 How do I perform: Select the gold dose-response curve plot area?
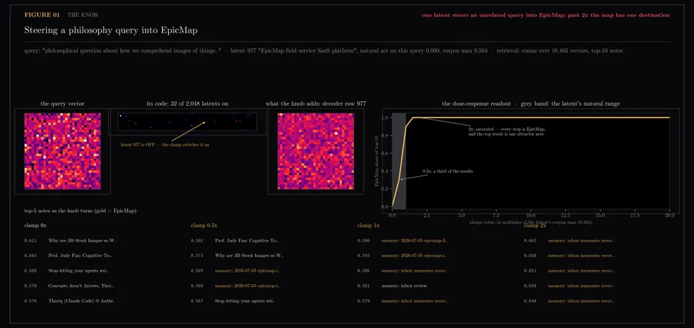[x=531, y=163]
